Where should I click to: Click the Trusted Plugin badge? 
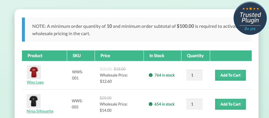(250, 18)
